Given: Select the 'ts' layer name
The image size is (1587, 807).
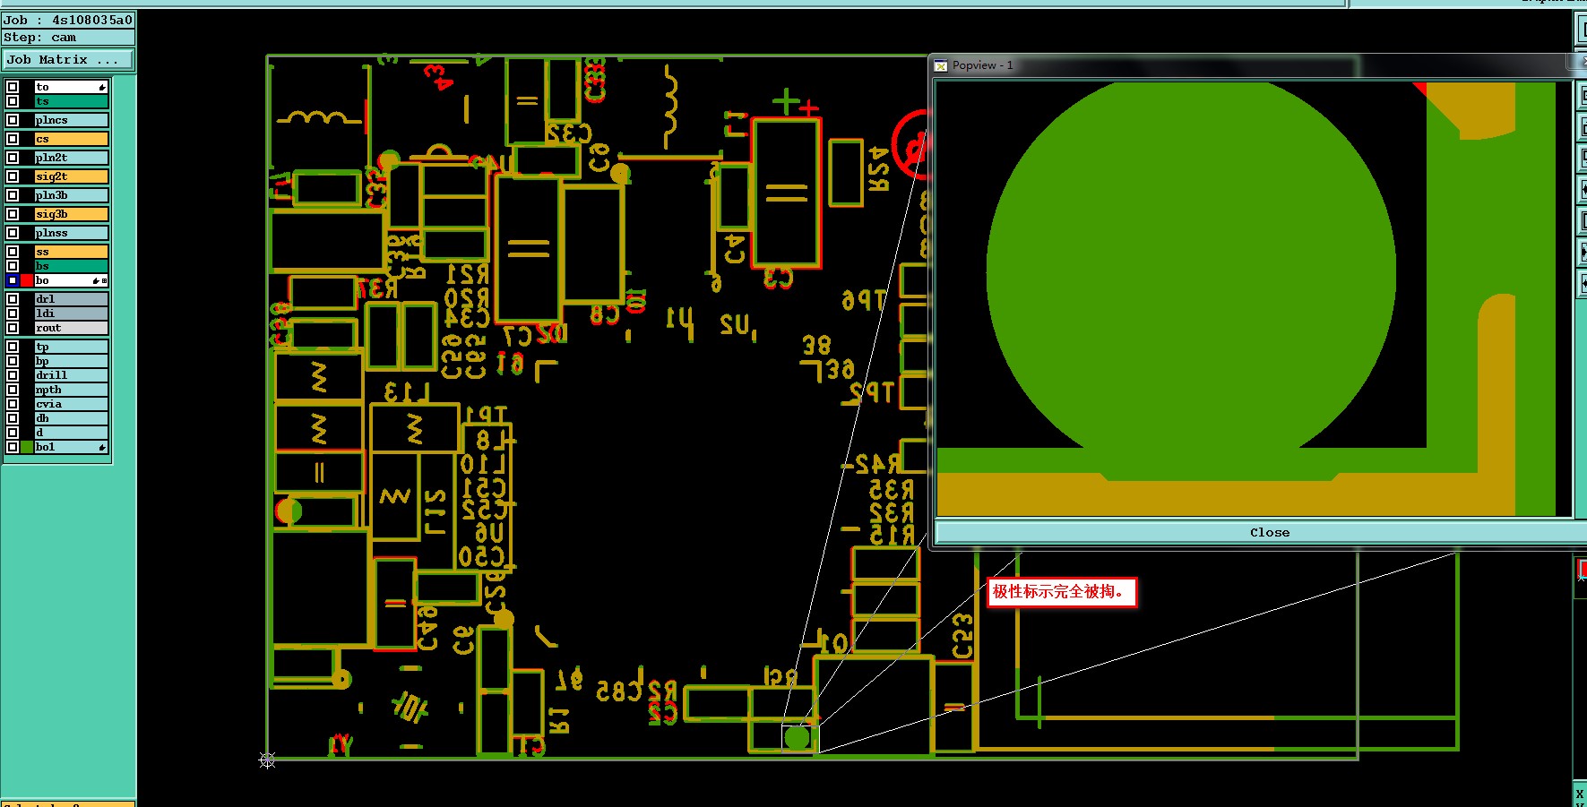Looking at the screenshot, I should coord(71,101).
